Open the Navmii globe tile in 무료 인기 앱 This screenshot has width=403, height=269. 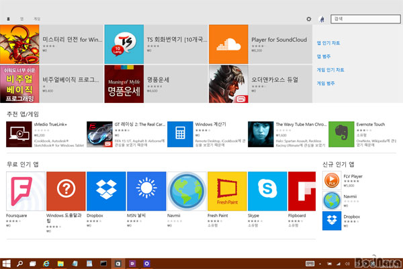187,191
